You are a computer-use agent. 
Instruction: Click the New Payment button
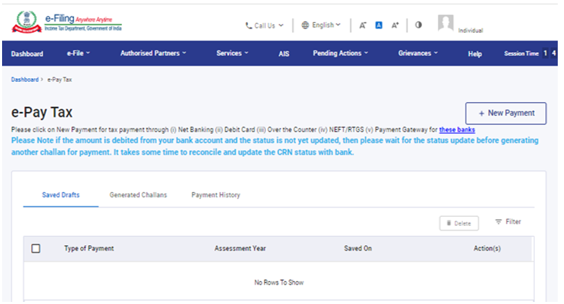click(x=505, y=113)
